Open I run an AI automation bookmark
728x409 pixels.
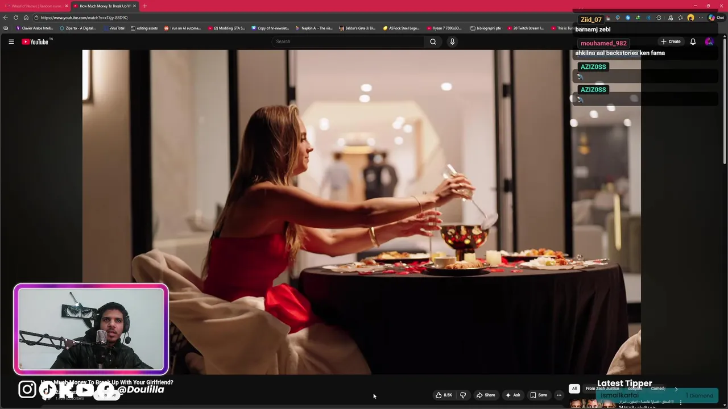point(183,28)
